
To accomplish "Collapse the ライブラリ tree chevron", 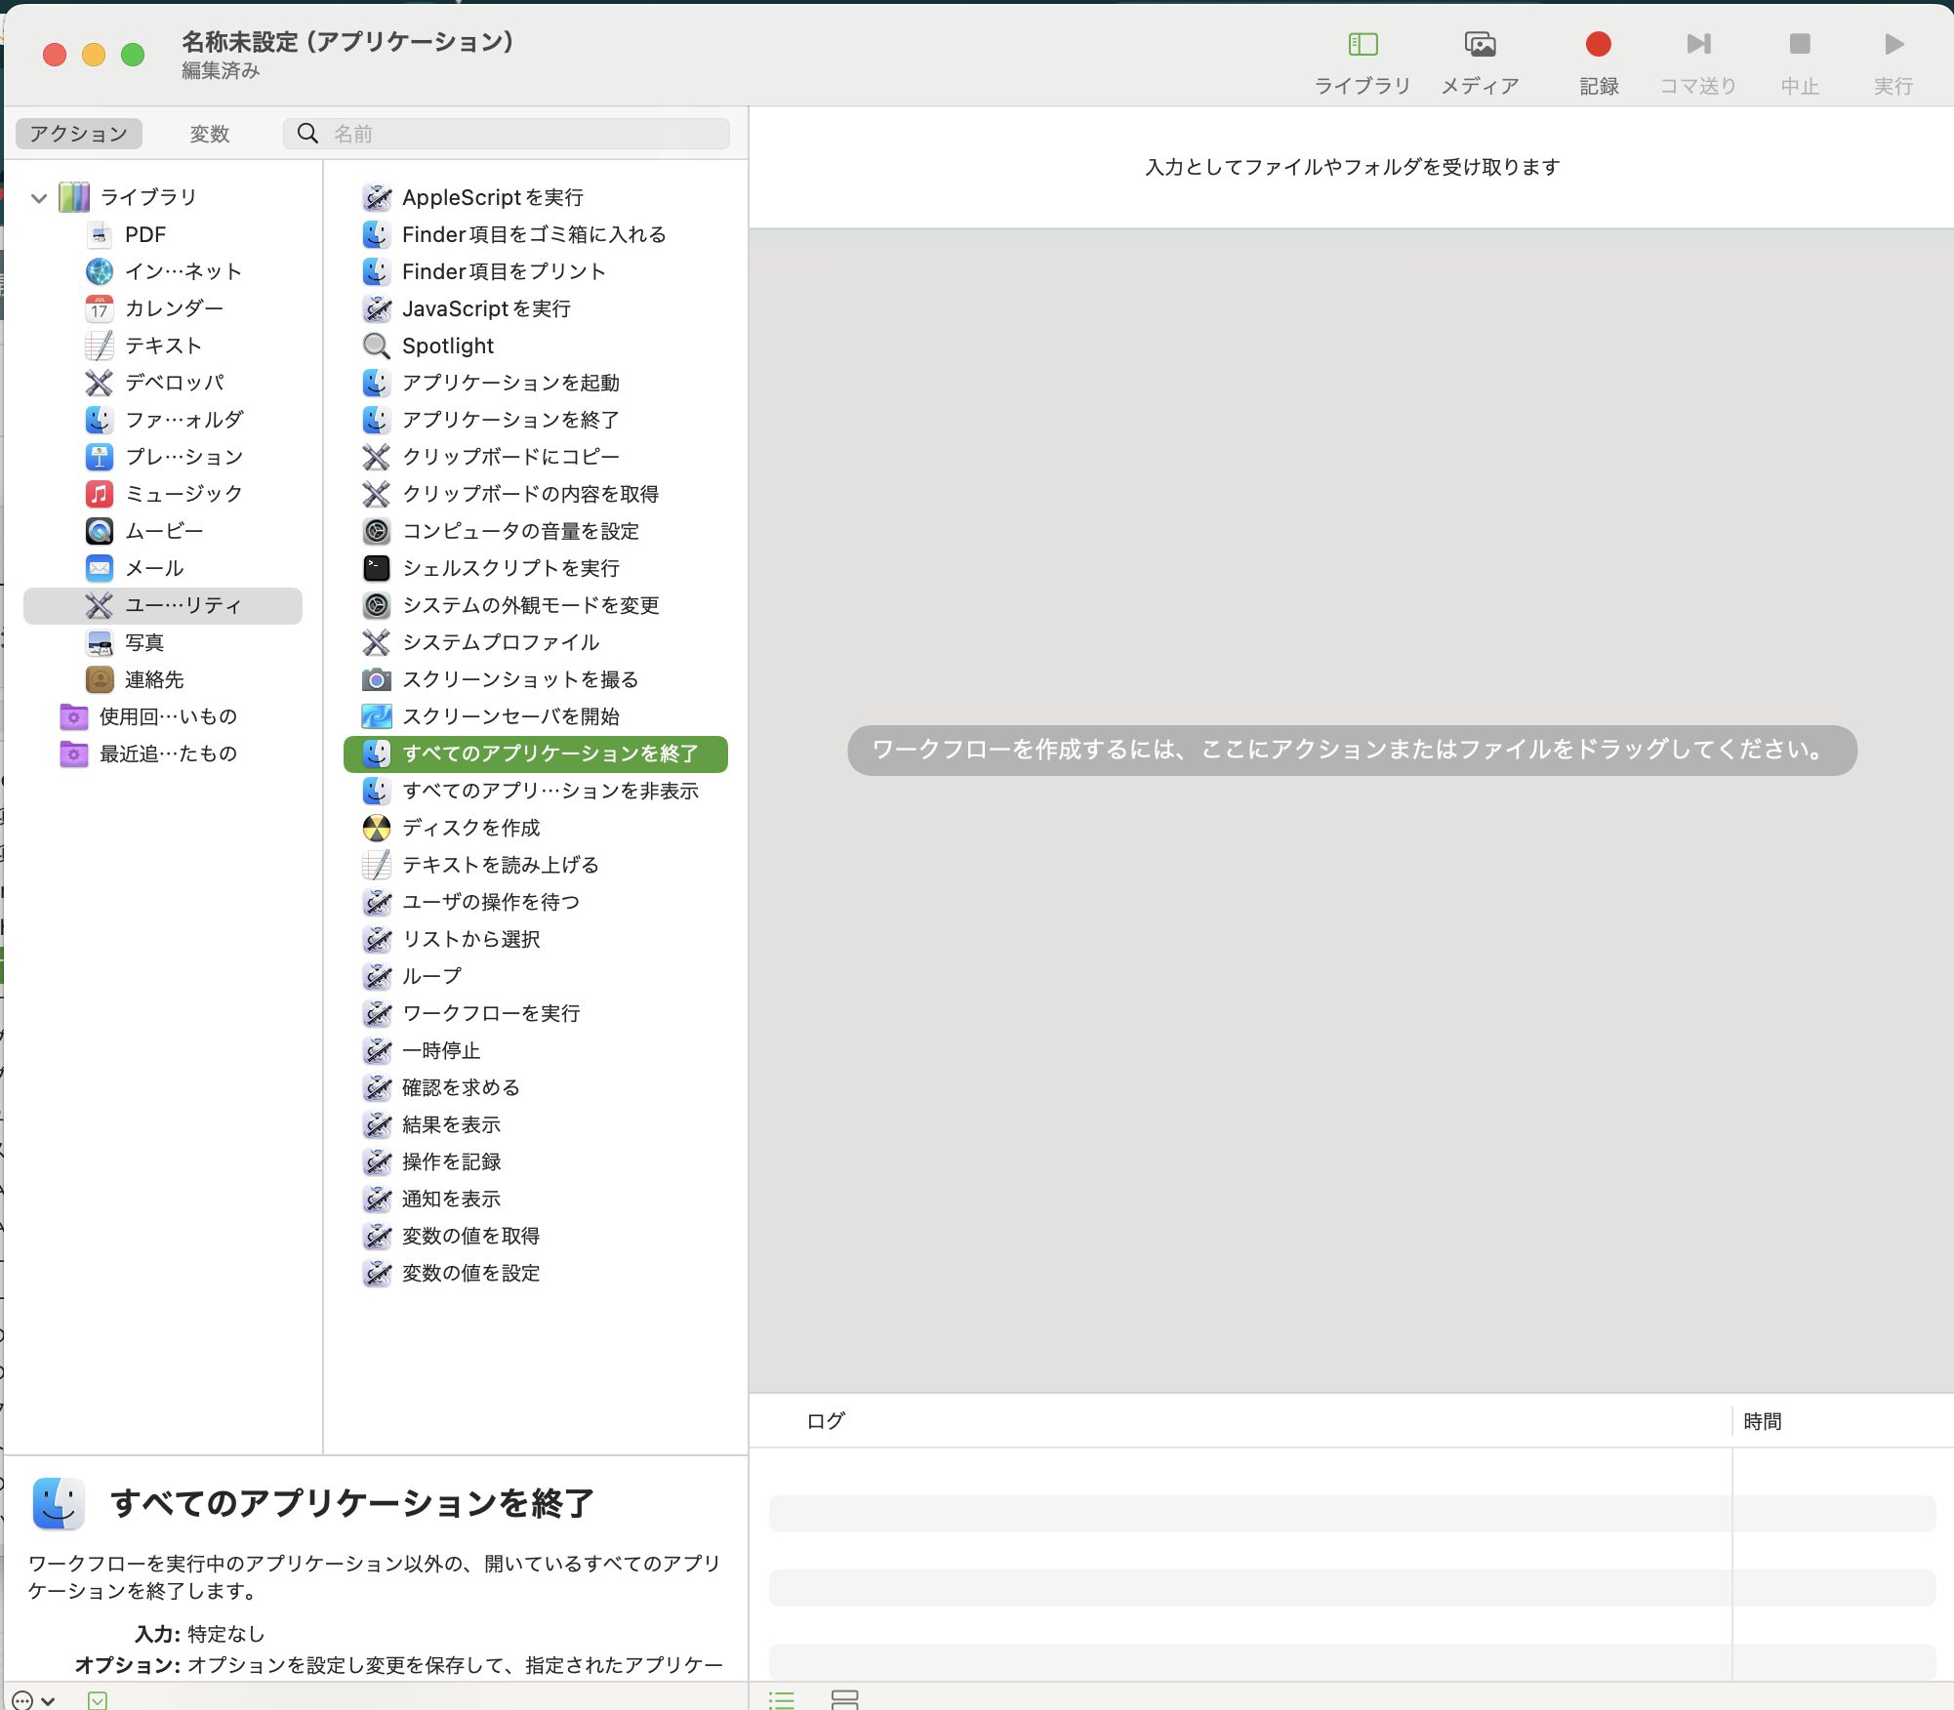I will 39,198.
